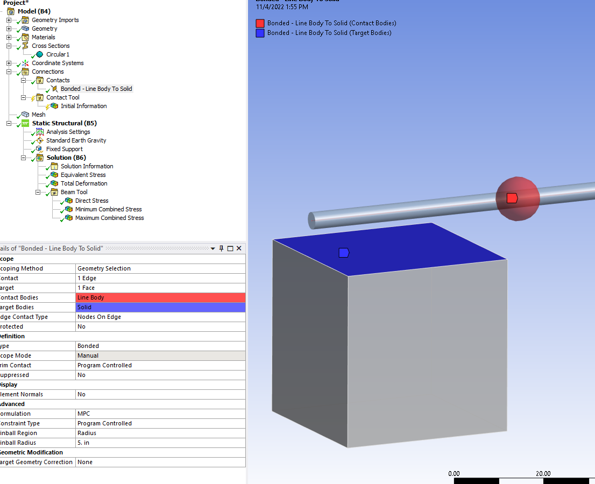Click the Initial Information icon
Screen dimensions: 595x484
click(x=54, y=106)
